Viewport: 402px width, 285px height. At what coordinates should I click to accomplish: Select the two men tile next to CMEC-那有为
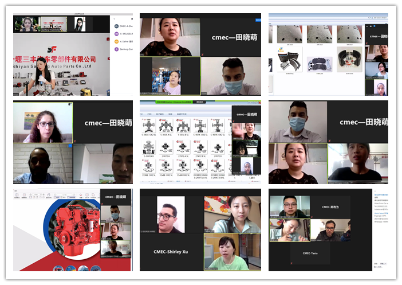coord(330,230)
